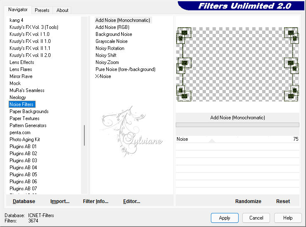Choose Add Noise (Monochromatic) filter in list
The width and height of the screenshot is (306, 227).
123,20
